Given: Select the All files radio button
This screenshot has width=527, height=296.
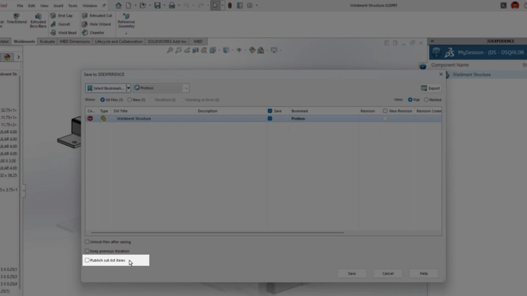Looking at the screenshot, I should (x=103, y=100).
